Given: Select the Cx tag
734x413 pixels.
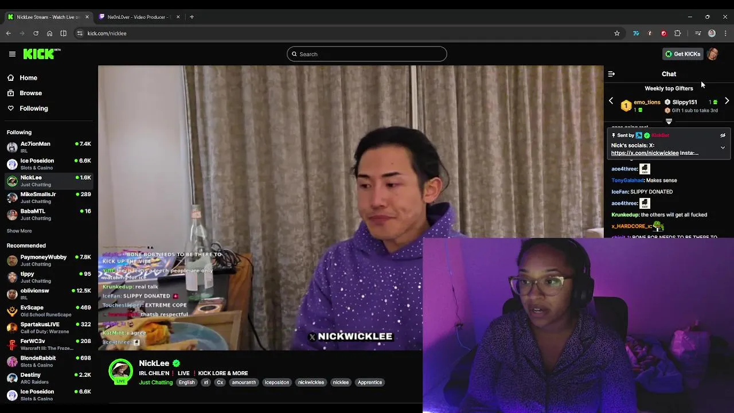Looking at the screenshot, I should [x=220, y=382].
